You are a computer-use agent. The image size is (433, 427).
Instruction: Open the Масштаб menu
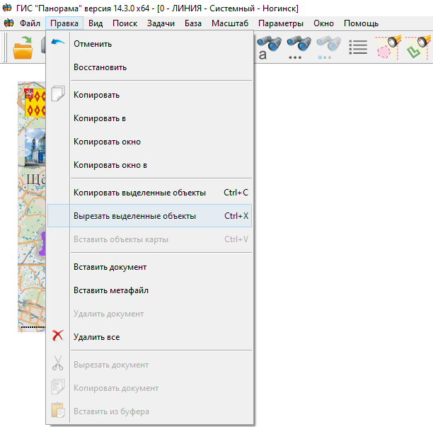pos(229,23)
